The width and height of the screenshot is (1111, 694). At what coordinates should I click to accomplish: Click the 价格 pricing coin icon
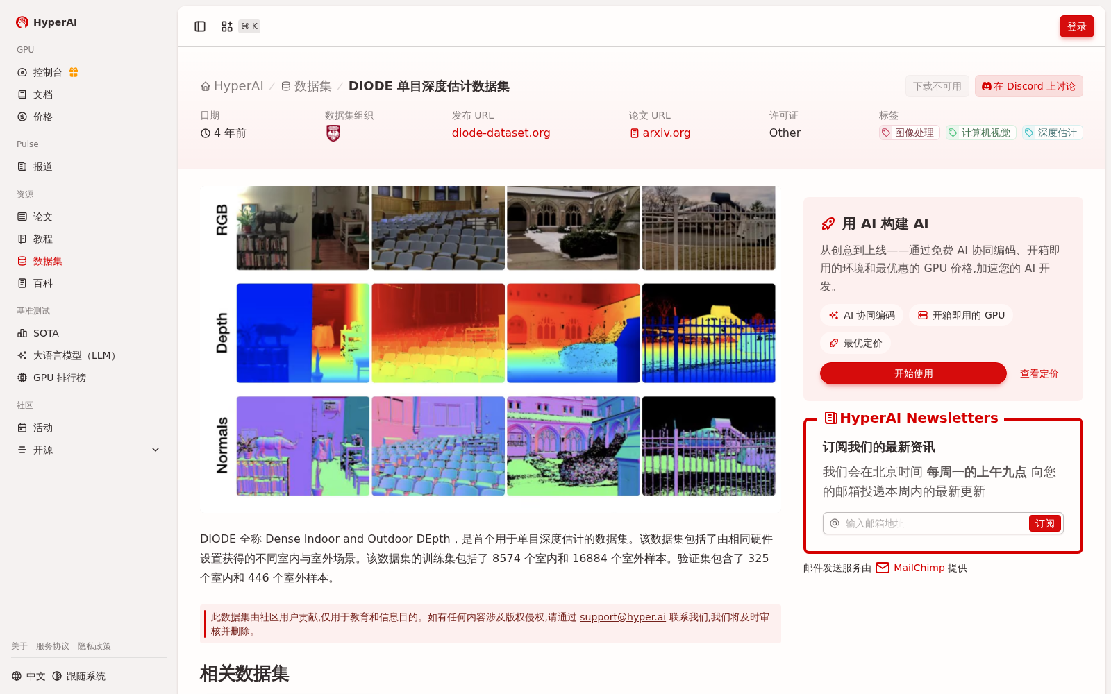coord(22,117)
